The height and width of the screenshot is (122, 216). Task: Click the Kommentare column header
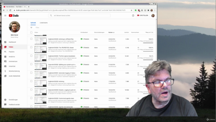tap(135, 33)
